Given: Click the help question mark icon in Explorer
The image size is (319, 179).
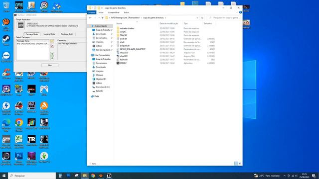Looking at the screenshot, I should 240,12.
